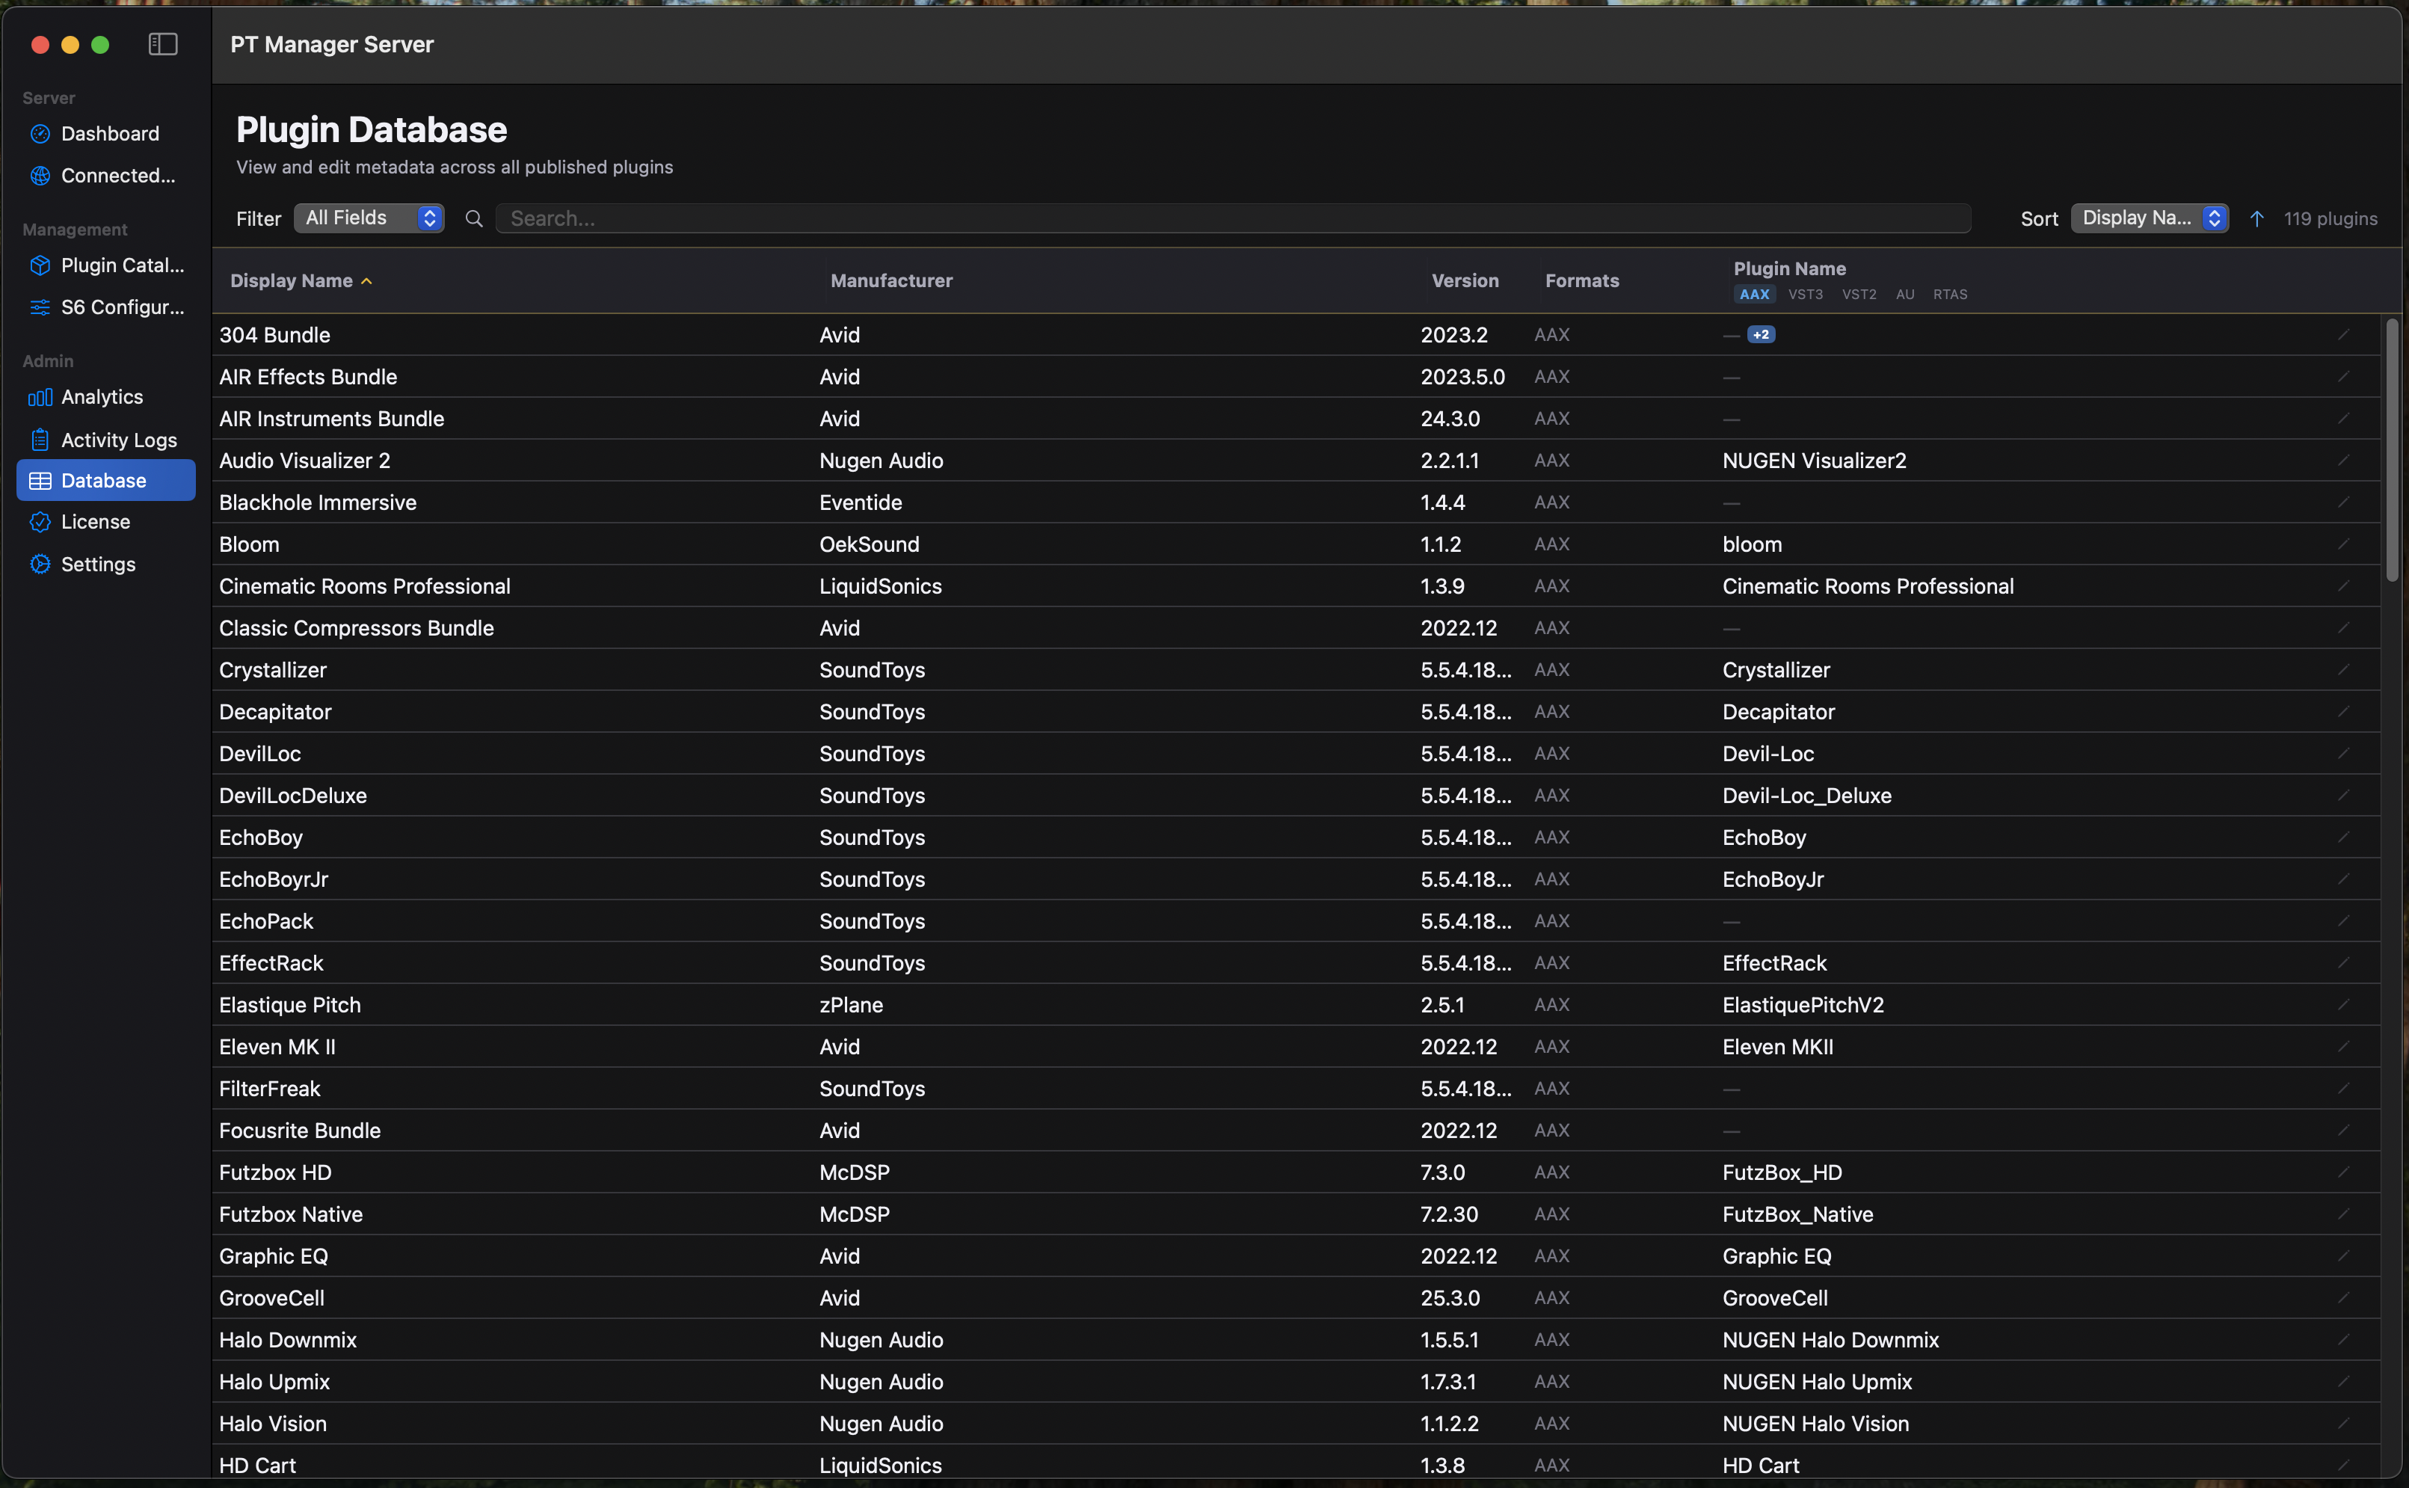Image resolution: width=2409 pixels, height=1488 pixels.
Task: Open Activity Logs in sidebar
Action: pyautogui.click(x=106, y=440)
